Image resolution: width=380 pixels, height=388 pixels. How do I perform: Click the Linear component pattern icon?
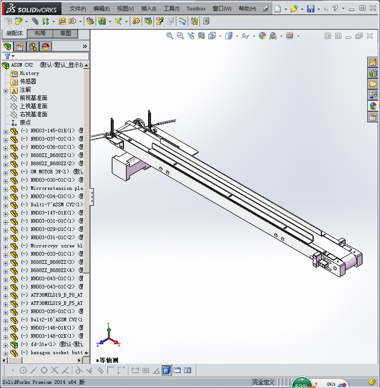coord(46,21)
